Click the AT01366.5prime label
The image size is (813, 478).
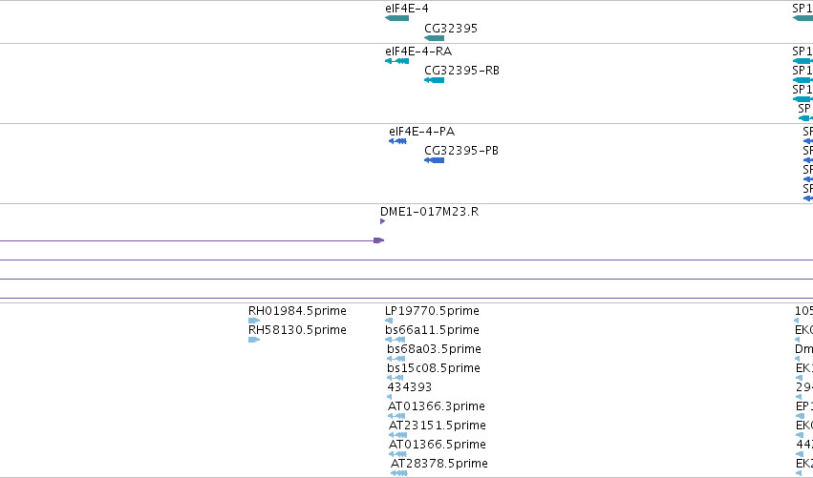438,445
